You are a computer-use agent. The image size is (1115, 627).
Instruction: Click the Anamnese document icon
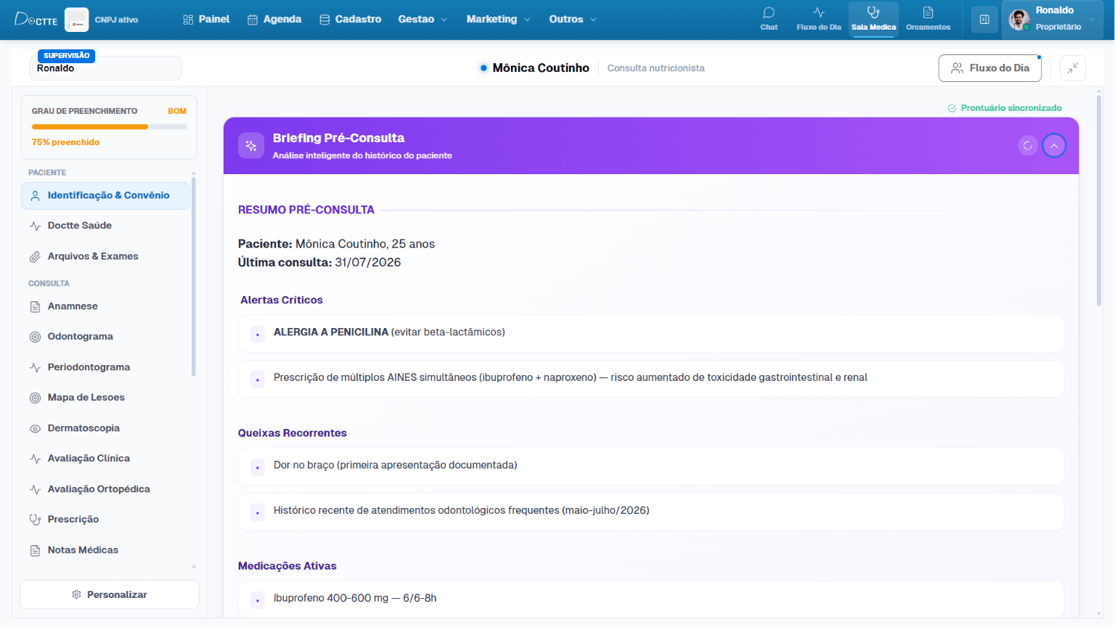(x=35, y=306)
